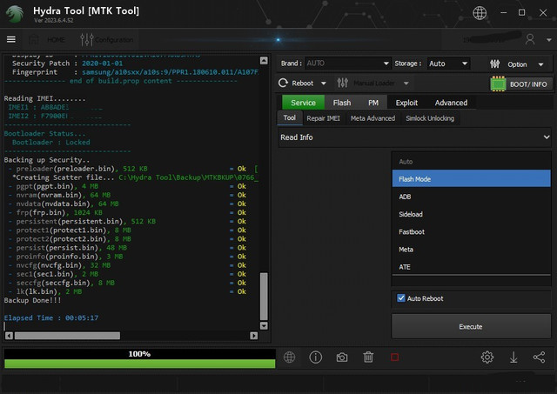Open the user account icon
Screen dimensions: 557x394
point(530,39)
